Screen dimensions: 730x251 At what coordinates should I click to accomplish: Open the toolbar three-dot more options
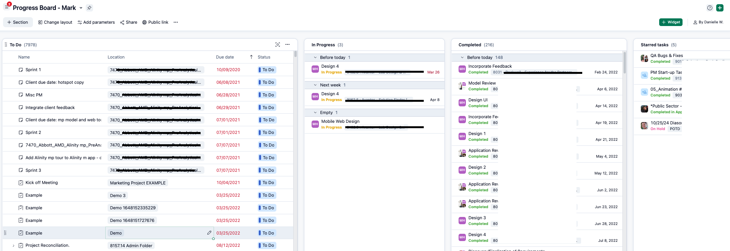click(x=176, y=22)
